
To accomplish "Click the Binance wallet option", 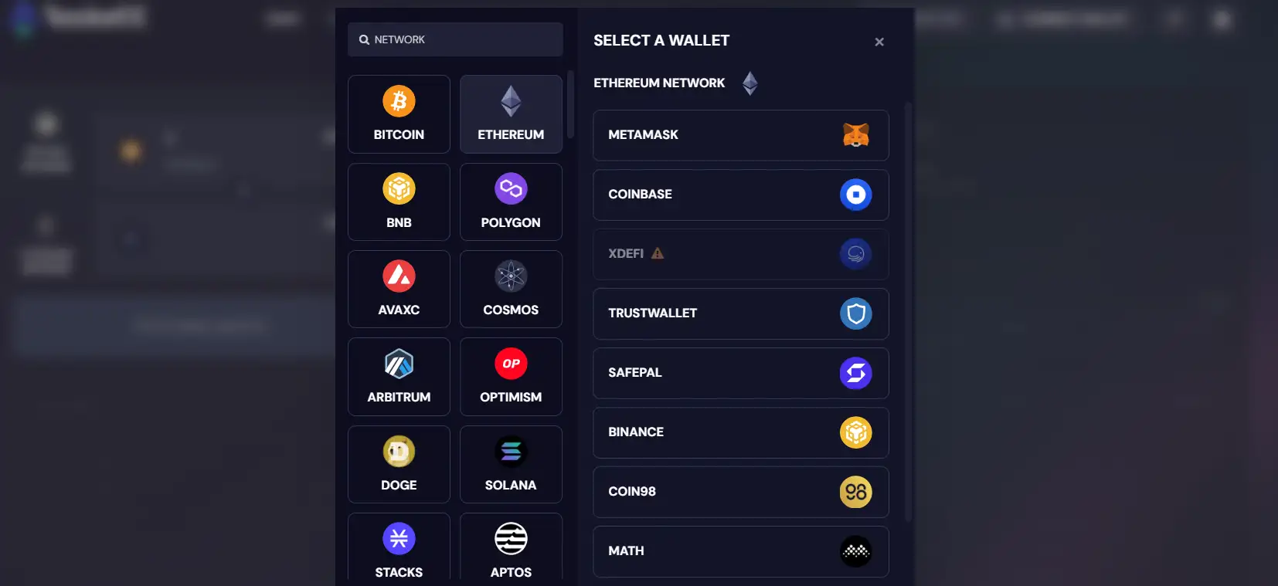I will (x=740, y=432).
